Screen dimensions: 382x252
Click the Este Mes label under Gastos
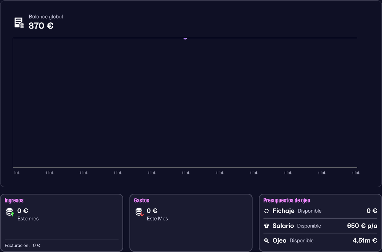tap(157, 219)
